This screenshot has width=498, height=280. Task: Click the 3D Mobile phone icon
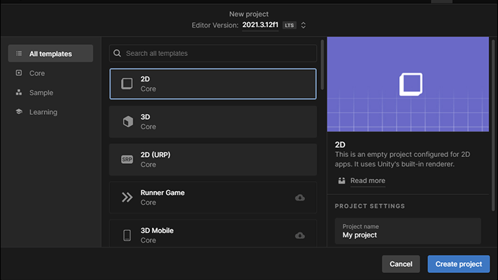click(x=127, y=235)
